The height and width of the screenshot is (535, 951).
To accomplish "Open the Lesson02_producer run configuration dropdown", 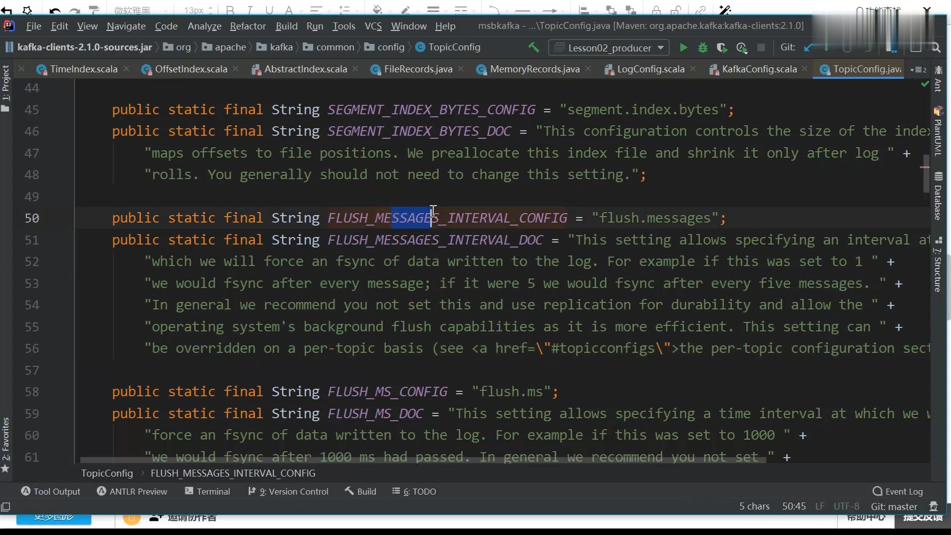I will click(x=609, y=47).
